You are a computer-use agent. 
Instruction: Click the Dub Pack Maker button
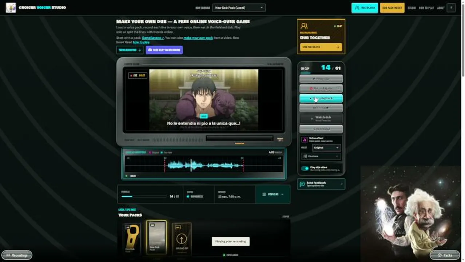pyautogui.click(x=392, y=8)
